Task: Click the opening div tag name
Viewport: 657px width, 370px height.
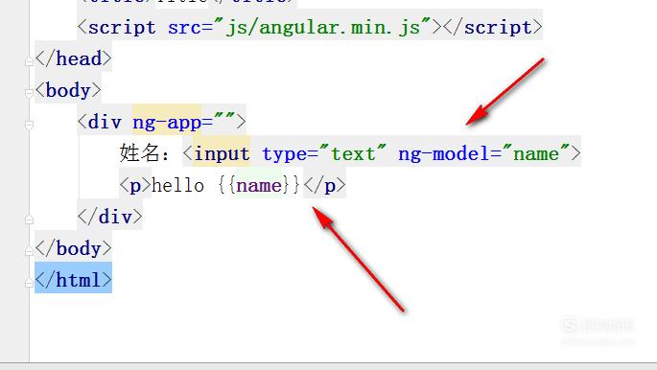Action: point(105,123)
